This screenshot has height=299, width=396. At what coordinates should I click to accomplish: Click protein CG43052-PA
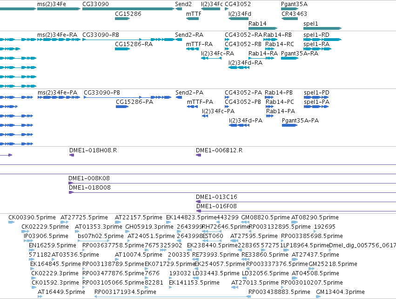tap(243, 93)
